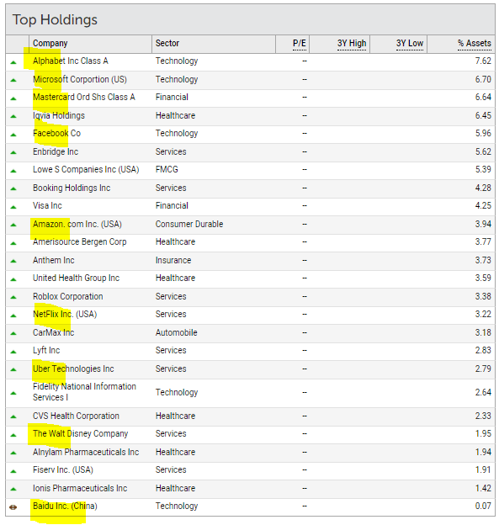Screen dimensions: 499x525
Task: Click the 7.62 assets value for Alphabet
Action: (483, 61)
